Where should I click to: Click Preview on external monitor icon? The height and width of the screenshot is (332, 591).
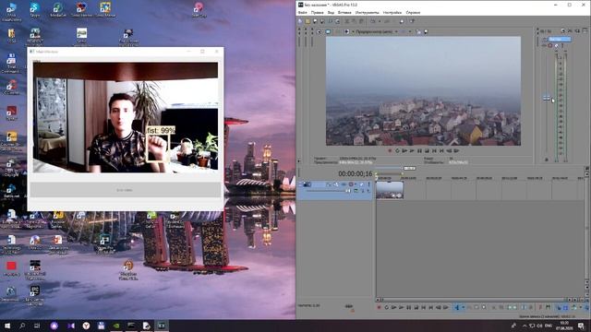point(328,32)
